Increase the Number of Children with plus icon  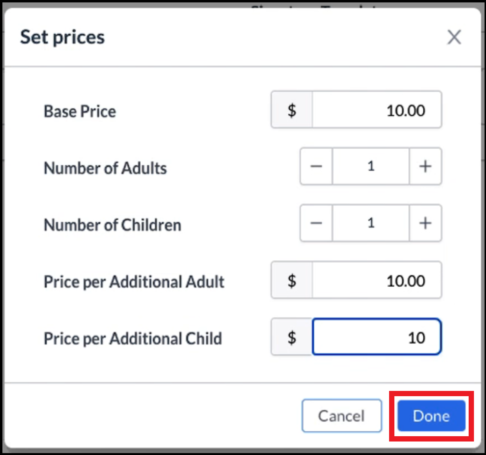425,223
